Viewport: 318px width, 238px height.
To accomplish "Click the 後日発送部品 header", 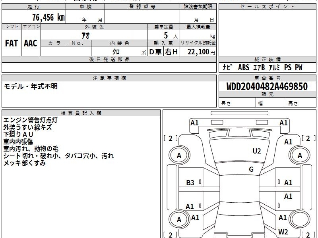I will (109, 59).
